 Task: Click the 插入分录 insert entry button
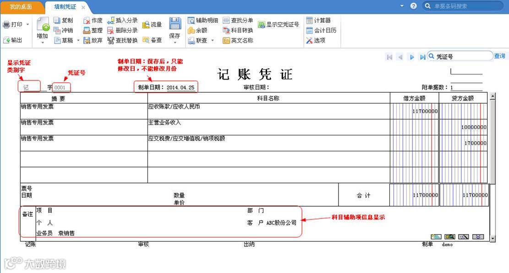pos(122,21)
